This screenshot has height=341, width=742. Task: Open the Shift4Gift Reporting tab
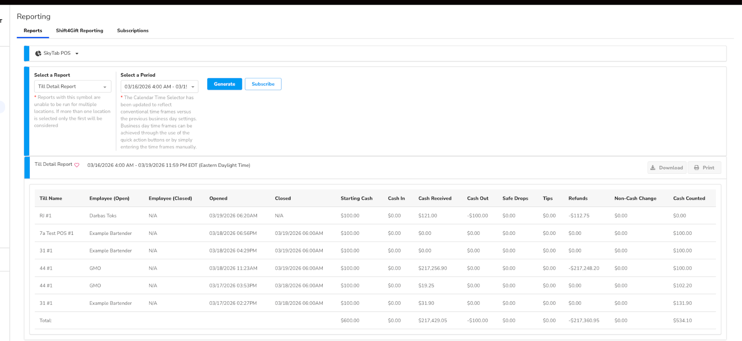click(x=79, y=31)
